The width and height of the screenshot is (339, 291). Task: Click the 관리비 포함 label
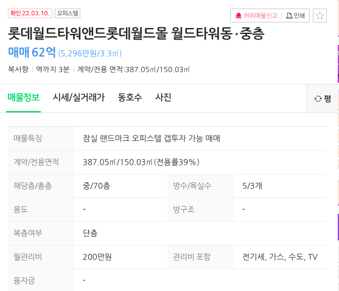point(192,257)
